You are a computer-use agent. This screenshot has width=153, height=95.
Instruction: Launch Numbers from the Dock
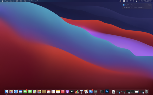pyautogui.click(x=77, y=91)
